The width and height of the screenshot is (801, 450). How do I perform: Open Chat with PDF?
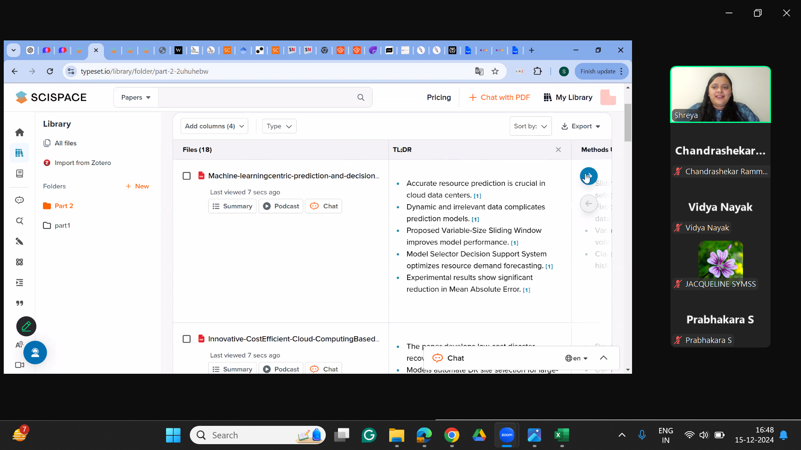point(499,97)
